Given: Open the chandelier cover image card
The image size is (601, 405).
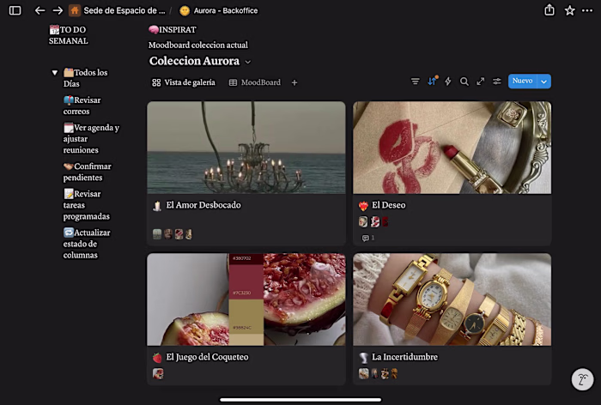Looking at the screenshot, I should click(246, 148).
